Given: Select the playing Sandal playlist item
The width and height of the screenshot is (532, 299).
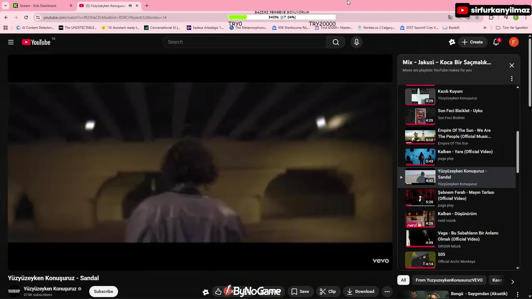Looking at the screenshot, I should [x=456, y=177].
